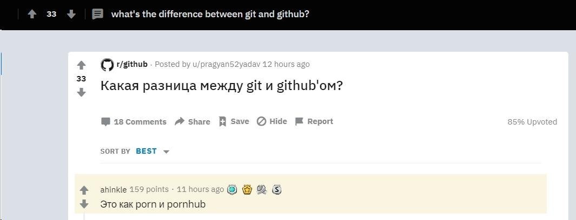Image resolution: width=576 pixels, height=220 pixels.
Task: Click the gold award badge on ahinkle's comment
Action: click(x=247, y=189)
